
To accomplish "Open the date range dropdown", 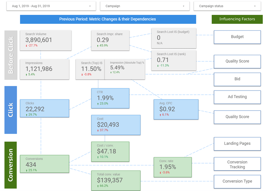I will pos(51,6).
